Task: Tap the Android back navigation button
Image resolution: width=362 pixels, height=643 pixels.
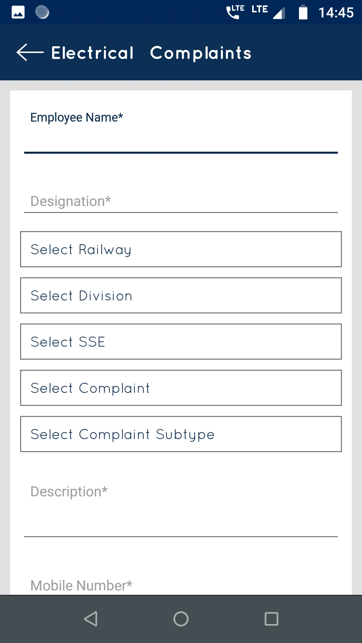Action: click(x=90, y=619)
